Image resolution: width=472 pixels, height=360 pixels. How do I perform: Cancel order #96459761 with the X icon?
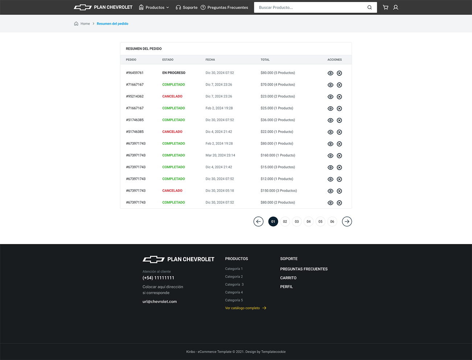pos(339,73)
